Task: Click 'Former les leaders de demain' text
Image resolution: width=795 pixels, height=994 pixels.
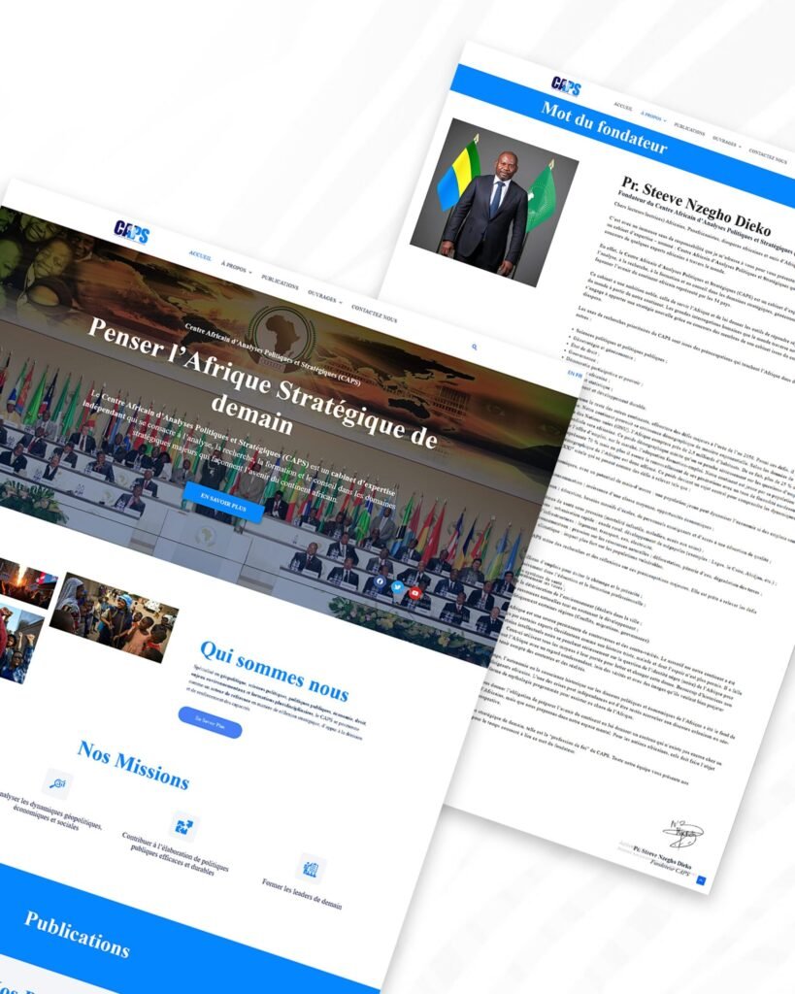Action: (302, 894)
